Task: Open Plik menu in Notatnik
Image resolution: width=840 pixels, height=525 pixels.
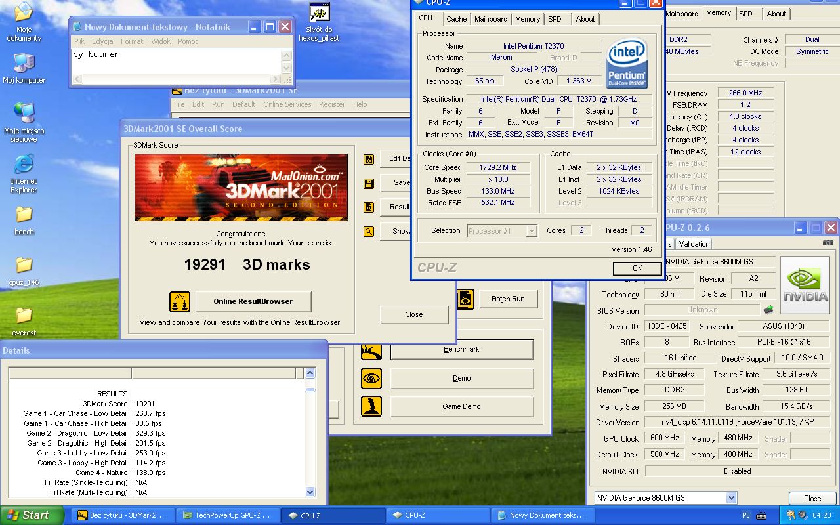Action: tap(79, 41)
